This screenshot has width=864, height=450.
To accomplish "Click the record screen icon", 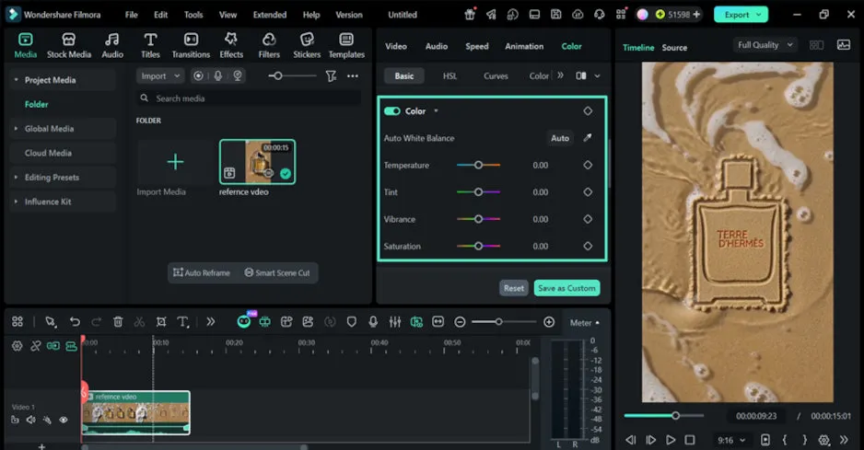I will click(198, 76).
